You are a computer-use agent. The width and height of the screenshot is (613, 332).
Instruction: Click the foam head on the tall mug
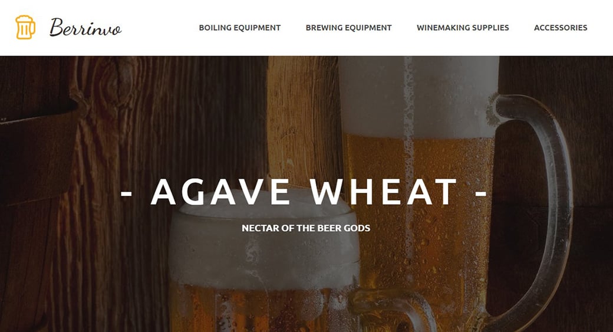point(418,96)
